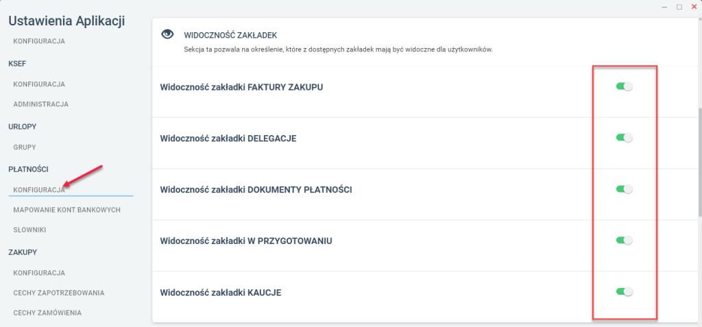Screen dimensions: 702x327
Task: Select CECHY ZAMÓWIENIA menu item
Action: (47, 313)
